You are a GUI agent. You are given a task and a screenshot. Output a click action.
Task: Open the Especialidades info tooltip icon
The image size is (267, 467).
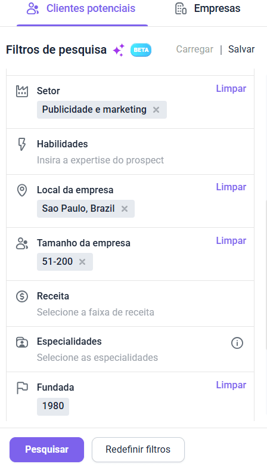pyautogui.click(x=237, y=343)
